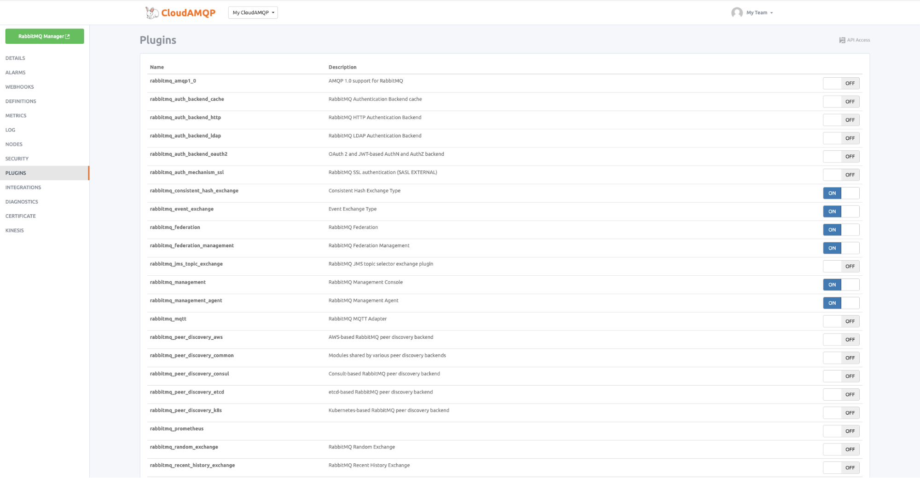Open the Alarms sidebar page
Viewport: 920px width, 478px height.
(x=16, y=73)
